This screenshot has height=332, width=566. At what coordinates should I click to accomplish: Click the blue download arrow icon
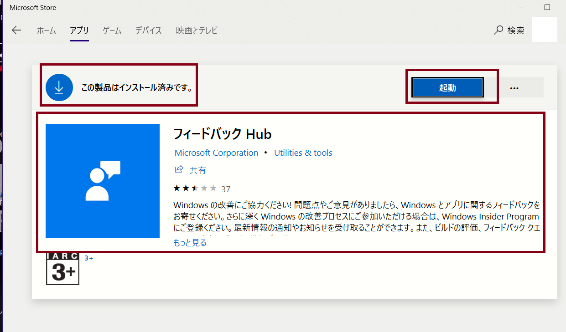click(x=59, y=87)
